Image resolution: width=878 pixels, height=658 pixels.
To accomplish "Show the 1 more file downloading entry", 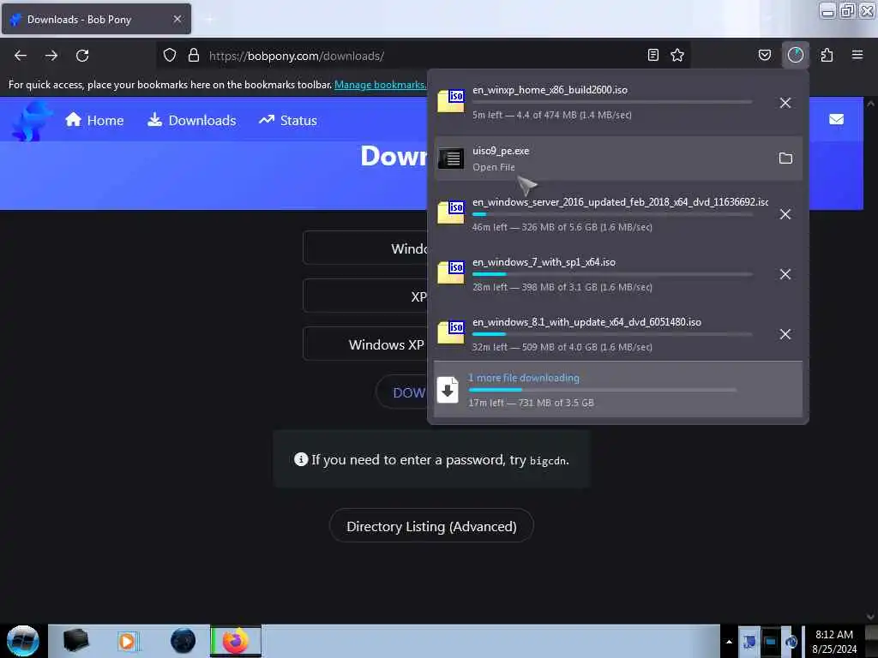I will tap(618, 390).
